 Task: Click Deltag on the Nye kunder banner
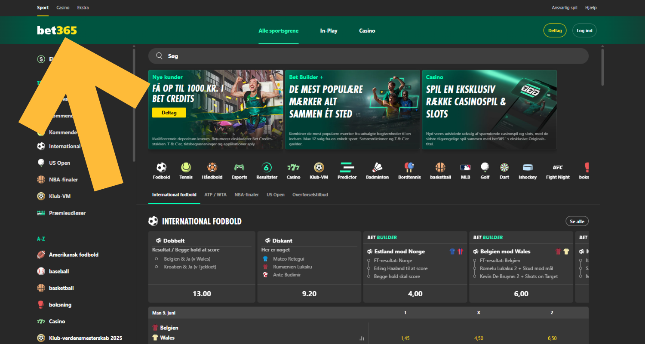coord(169,112)
